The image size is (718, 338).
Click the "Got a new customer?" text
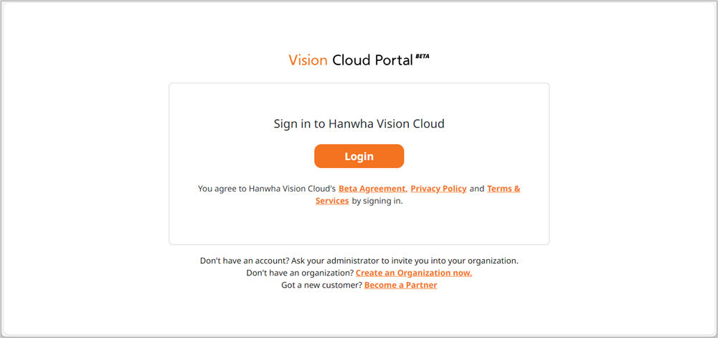click(x=322, y=286)
